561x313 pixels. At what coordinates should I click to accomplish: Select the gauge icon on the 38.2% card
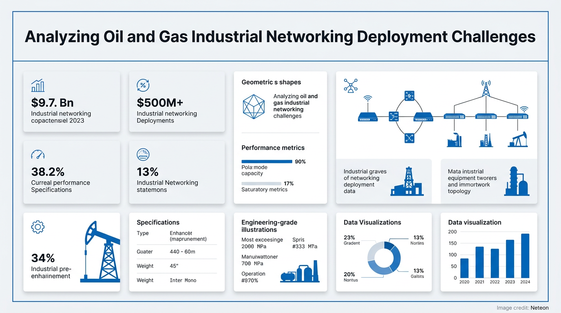click(38, 154)
